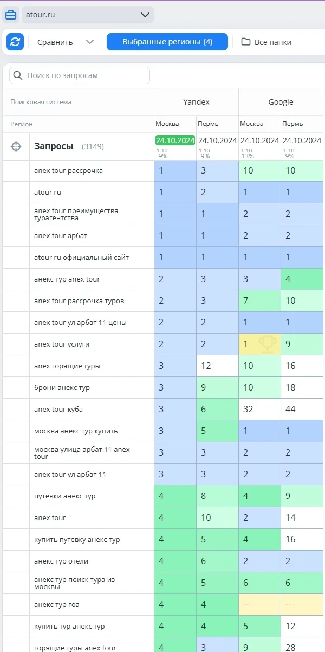Screen dimensions: 325x652
Task: Click the folder icon beside Все папки
Action: pos(246,42)
